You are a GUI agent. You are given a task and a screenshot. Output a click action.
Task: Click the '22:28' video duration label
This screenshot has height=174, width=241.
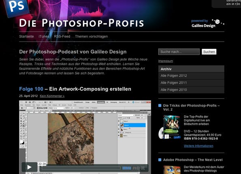pos(42,164)
